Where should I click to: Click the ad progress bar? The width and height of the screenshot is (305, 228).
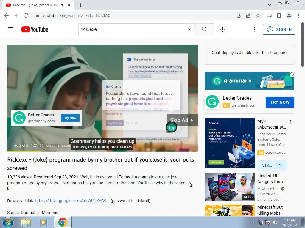point(102,151)
